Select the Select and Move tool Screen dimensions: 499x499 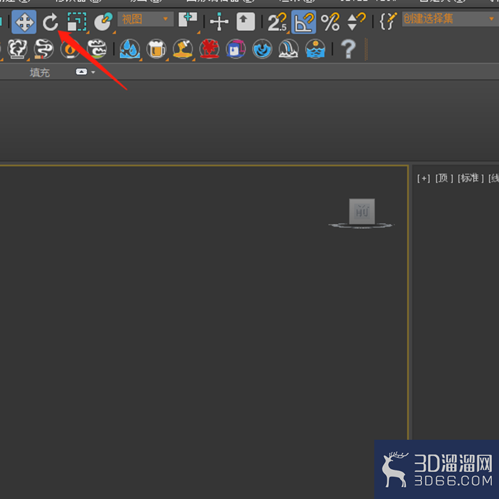tap(24, 22)
